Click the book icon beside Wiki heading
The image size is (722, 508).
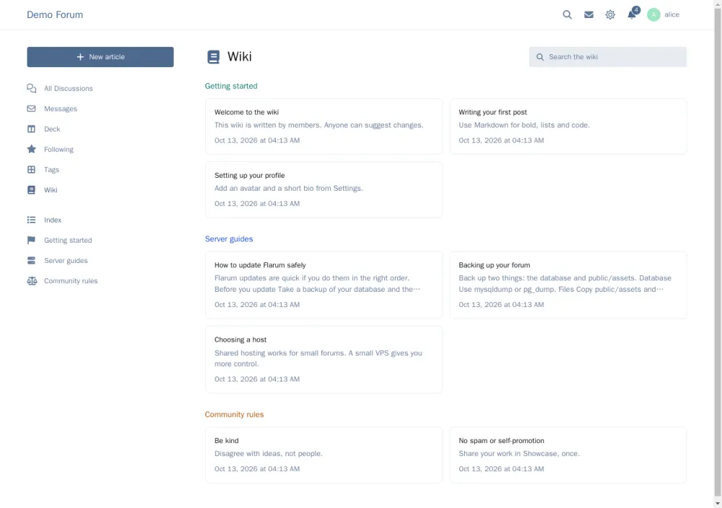[x=213, y=56]
